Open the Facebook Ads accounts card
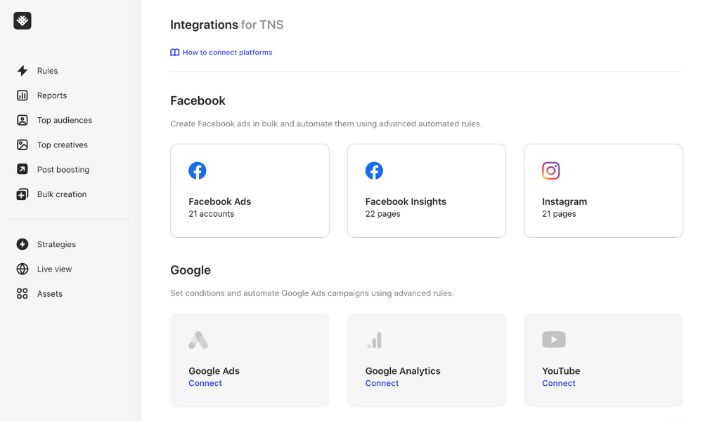Screen dimensions: 703x421 (250, 191)
